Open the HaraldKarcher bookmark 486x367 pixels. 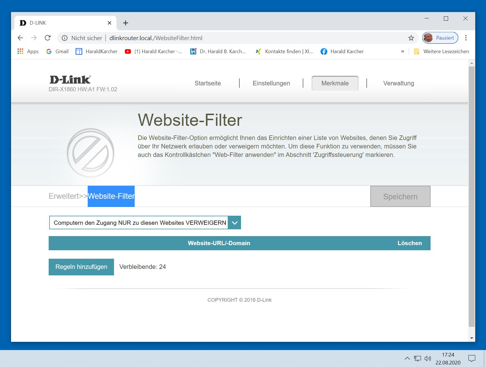[x=96, y=51]
